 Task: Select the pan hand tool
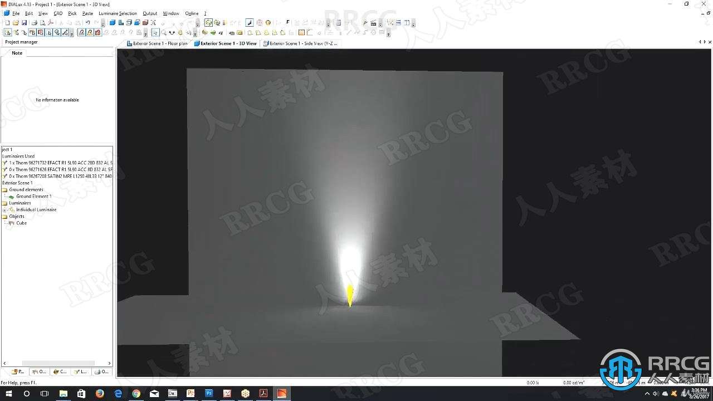180,33
